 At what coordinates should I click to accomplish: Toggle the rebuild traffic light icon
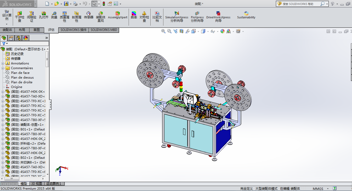click(x=104, y=4)
